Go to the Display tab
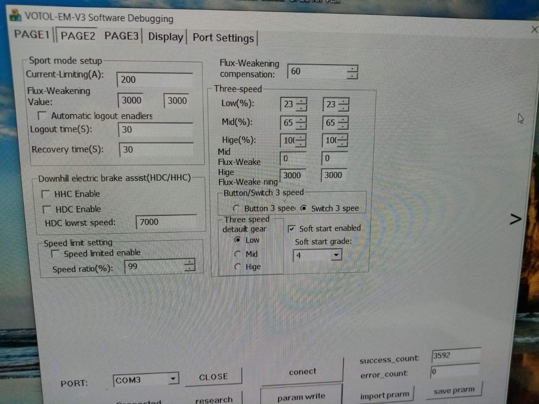The width and height of the screenshot is (539, 404). 165,37
